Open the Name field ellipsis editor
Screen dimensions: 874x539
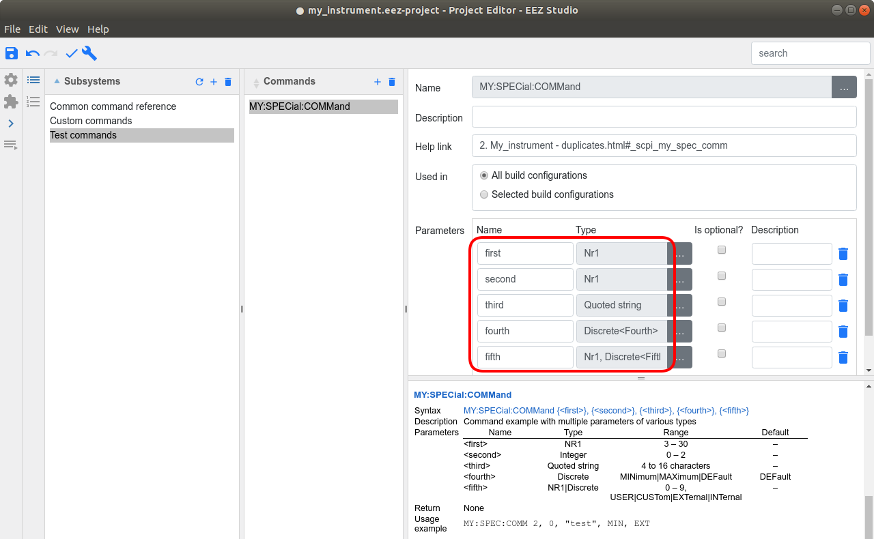click(844, 87)
